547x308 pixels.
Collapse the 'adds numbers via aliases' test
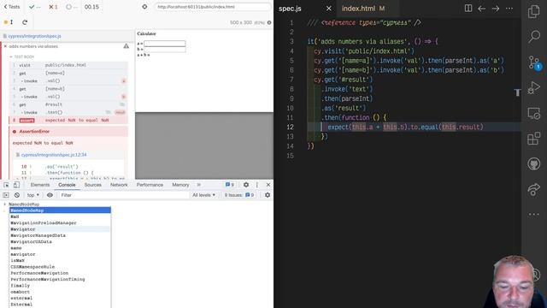click(x=33, y=46)
